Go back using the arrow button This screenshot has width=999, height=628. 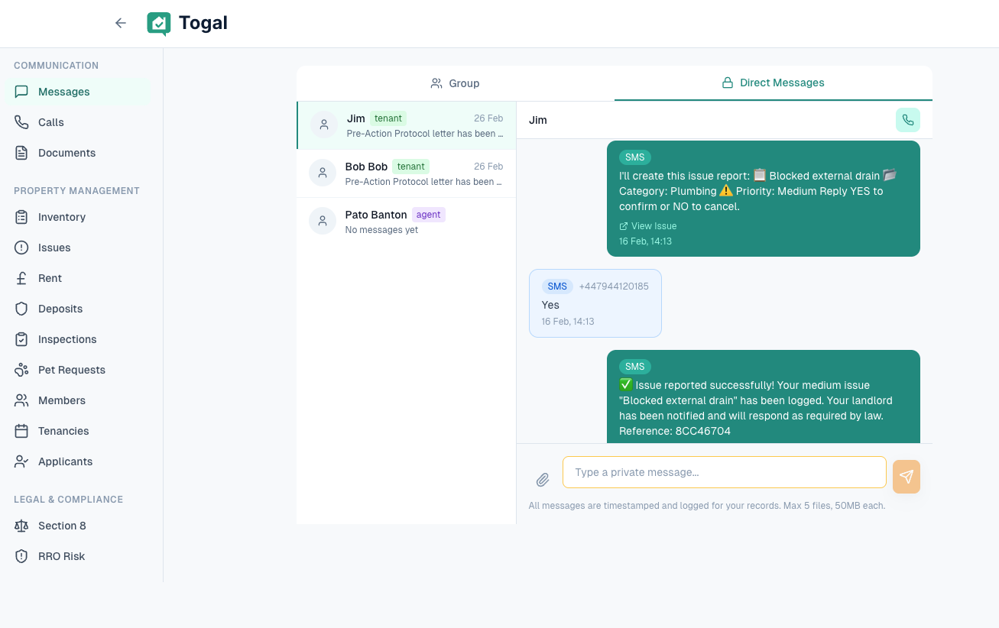coord(120,23)
